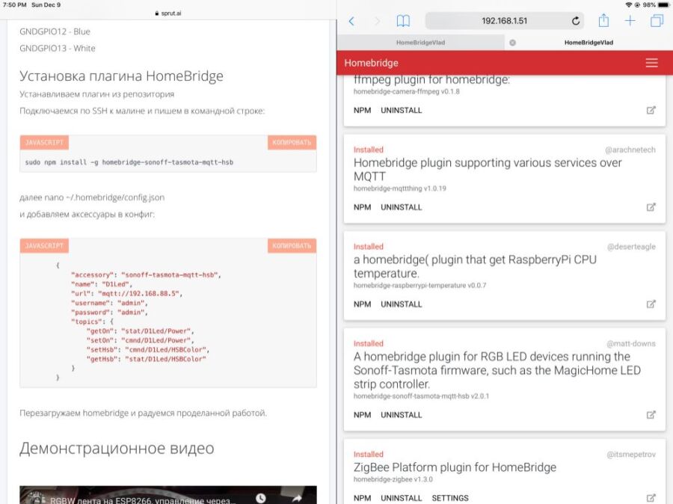The height and width of the screenshot is (504, 673).
Task: Add a new Safari tab
Action: pyautogui.click(x=630, y=21)
